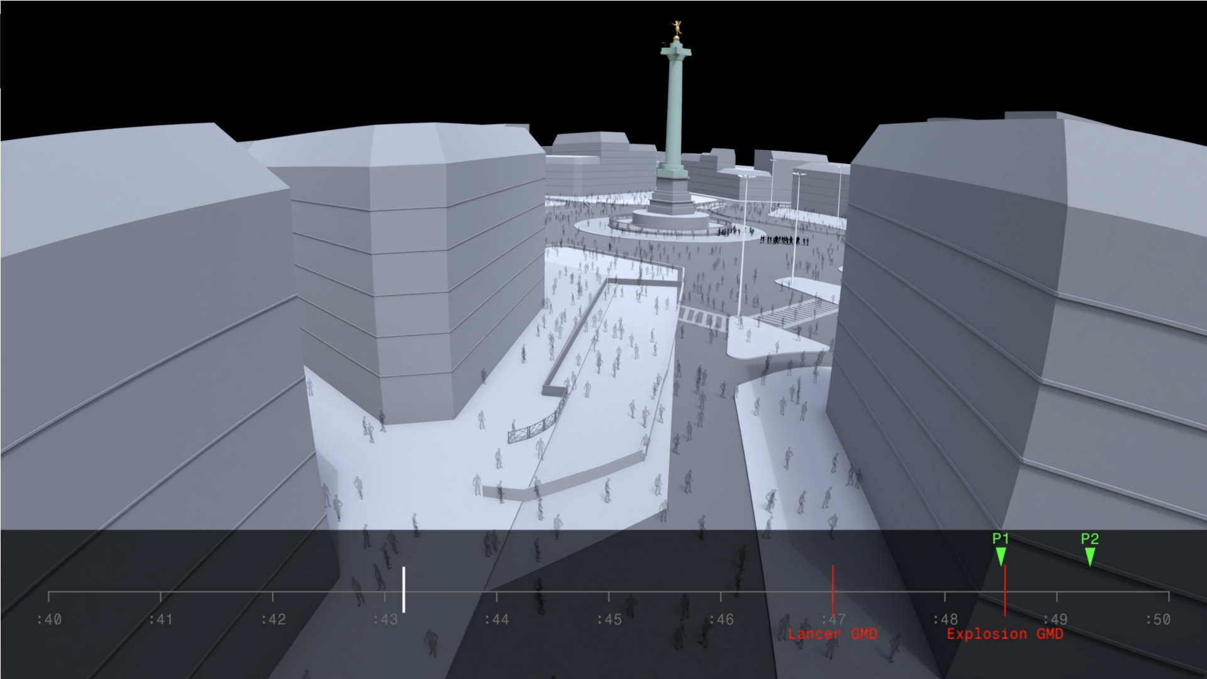Click the ':49' timeline label
This screenshot has width=1207, height=679.
pyautogui.click(x=1057, y=619)
